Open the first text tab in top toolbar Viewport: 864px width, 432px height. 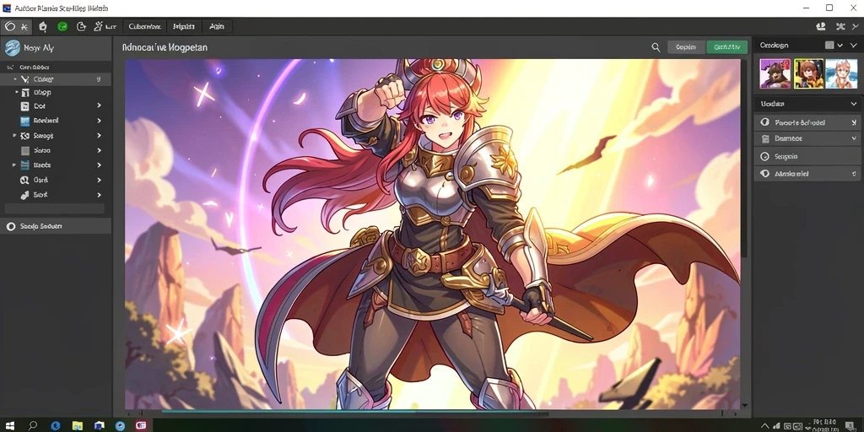tap(144, 26)
